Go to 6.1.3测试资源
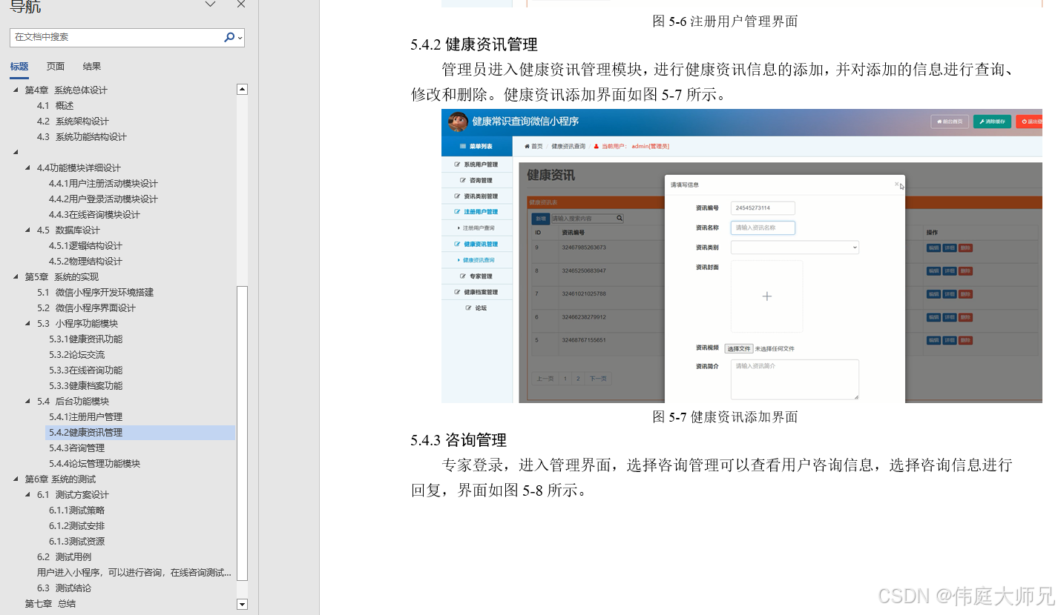 point(76,542)
